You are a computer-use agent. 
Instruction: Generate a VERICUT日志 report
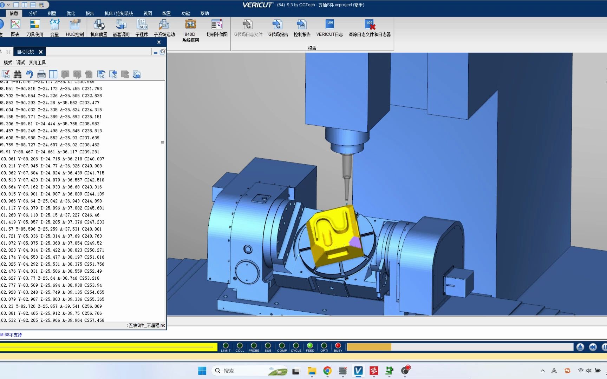(x=329, y=26)
